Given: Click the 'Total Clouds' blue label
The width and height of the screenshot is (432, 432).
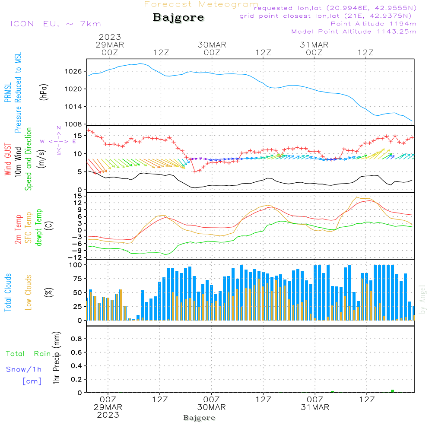Looking at the screenshot, I should click(x=8, y=292).
